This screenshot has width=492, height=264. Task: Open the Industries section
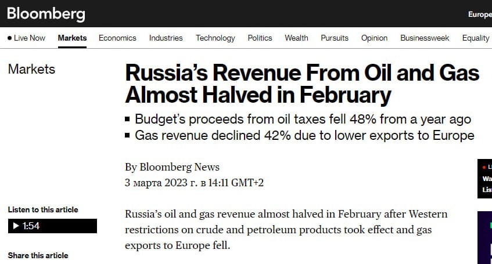click(166, 38)
